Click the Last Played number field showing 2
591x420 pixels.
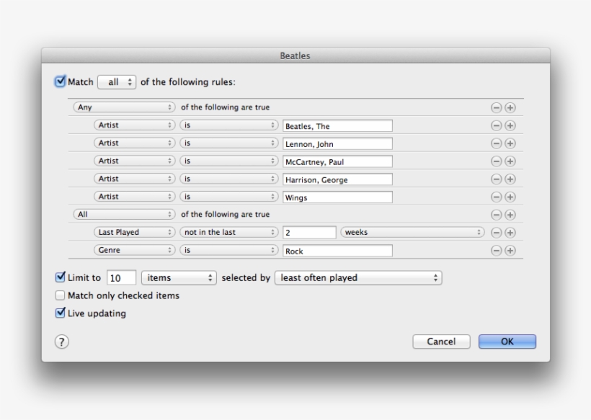(x=309, y=233)
